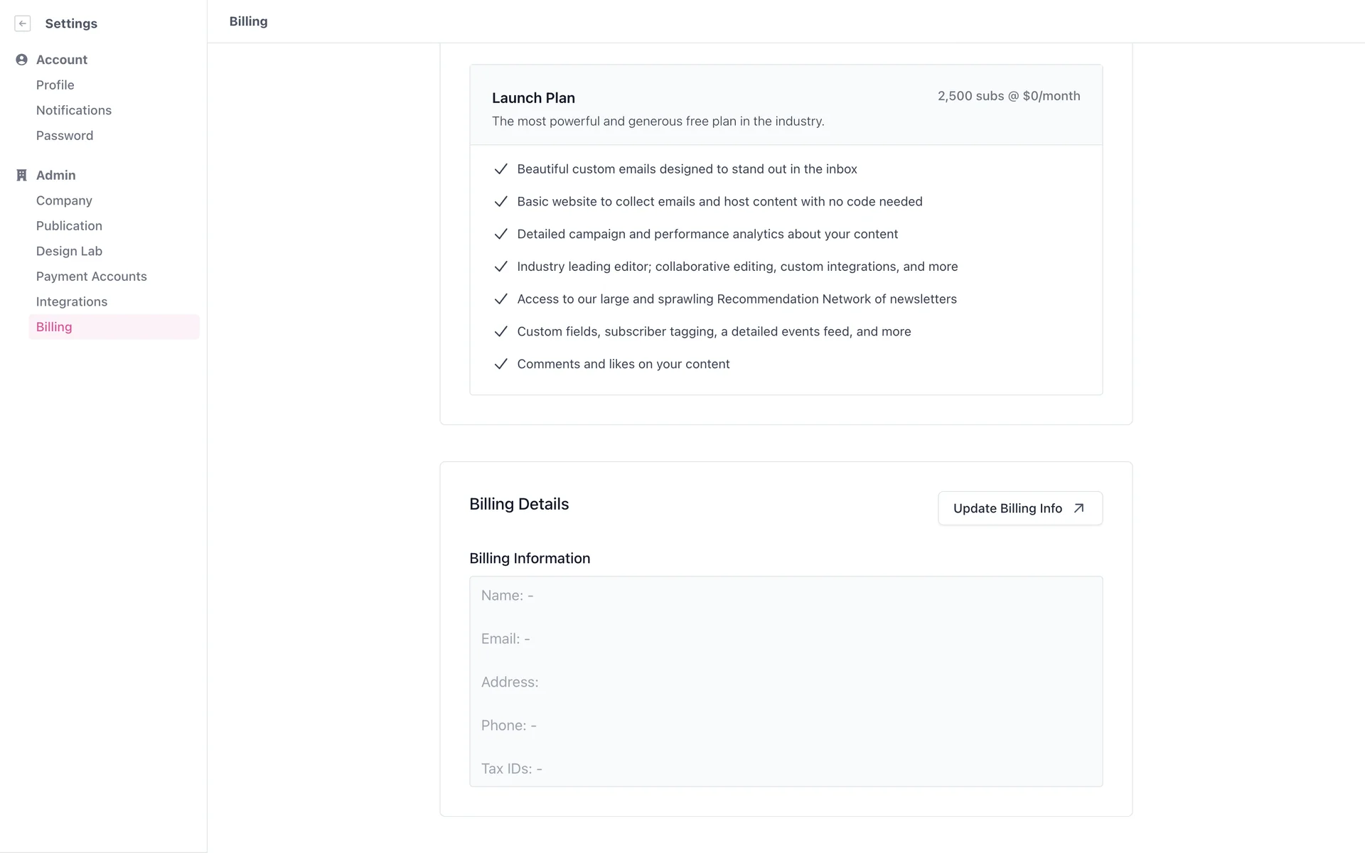Click checkmark next to Custom fields feature
This screenshot has height=853, width=1365.
[x=500, y=331]
